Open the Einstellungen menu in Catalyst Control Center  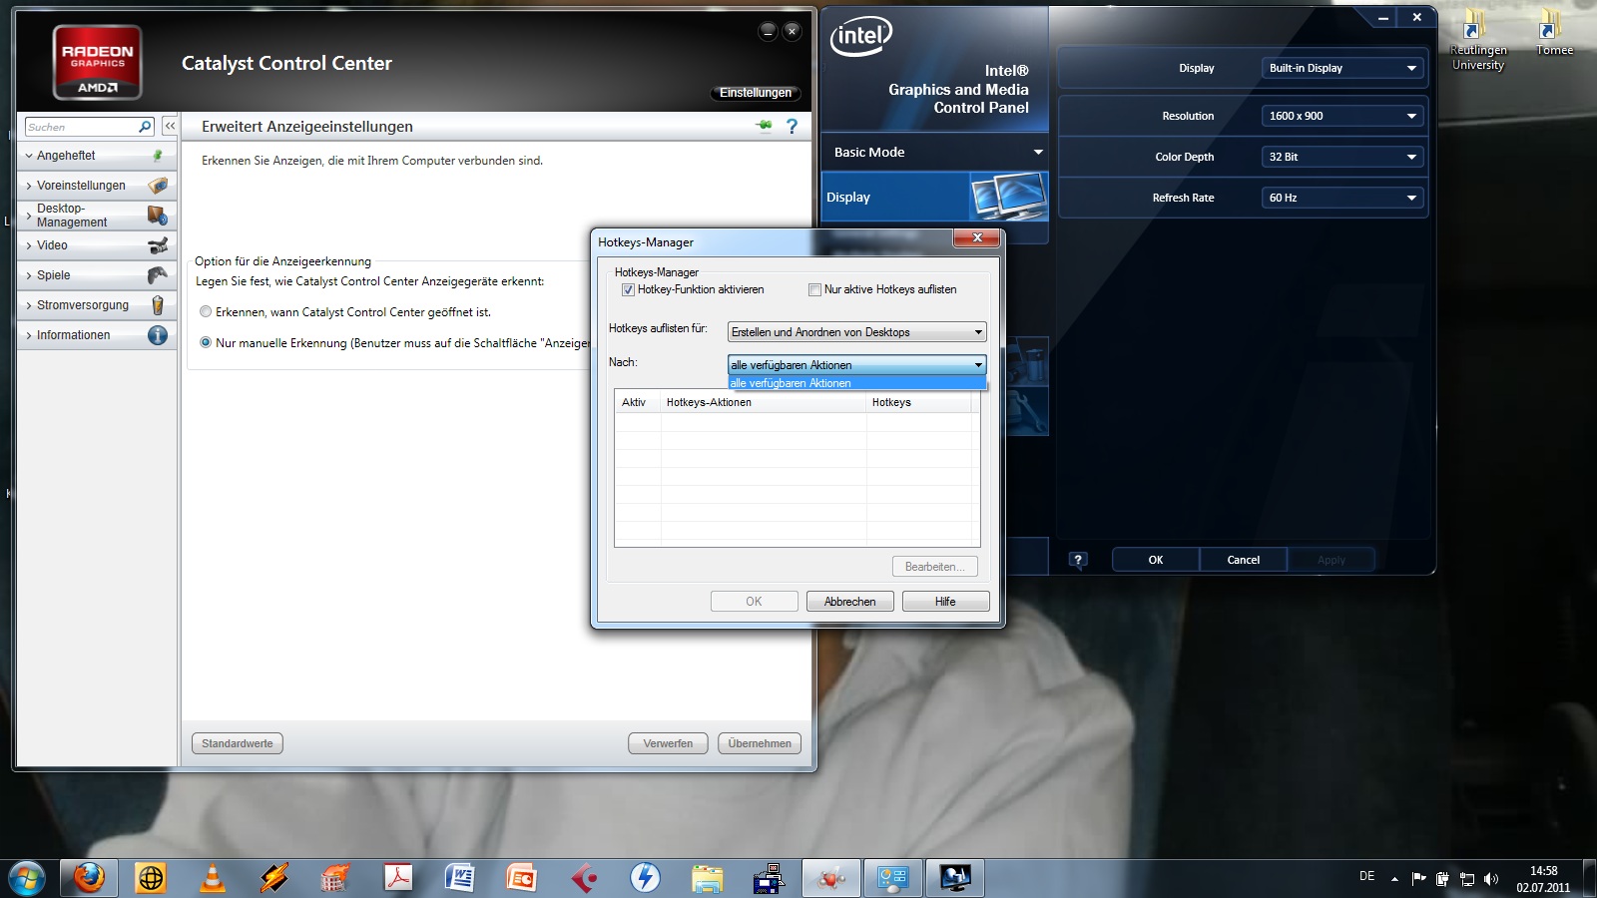(756, 93)
